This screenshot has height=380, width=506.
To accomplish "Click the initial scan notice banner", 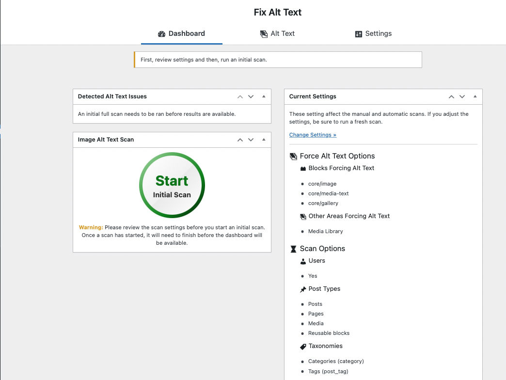I will (x=278, y=60).
